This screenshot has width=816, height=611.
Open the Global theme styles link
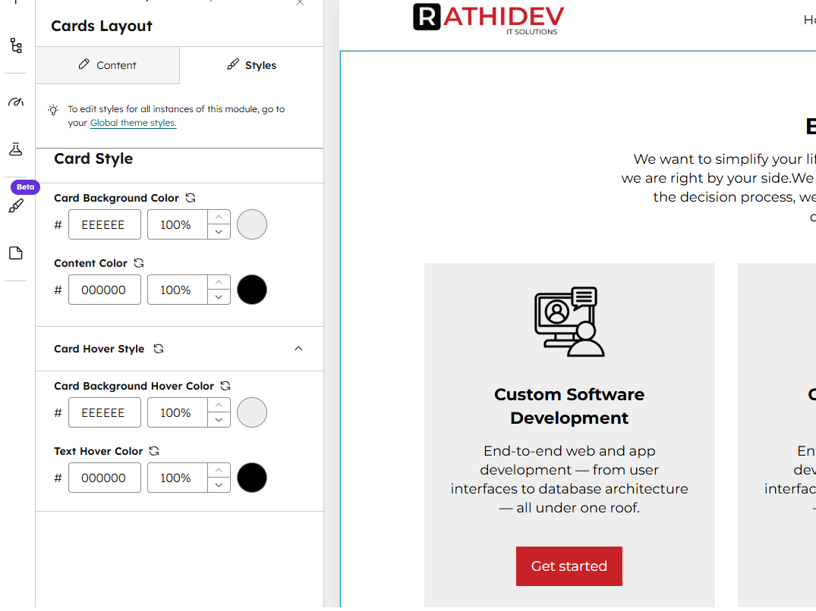click(134, 123)
